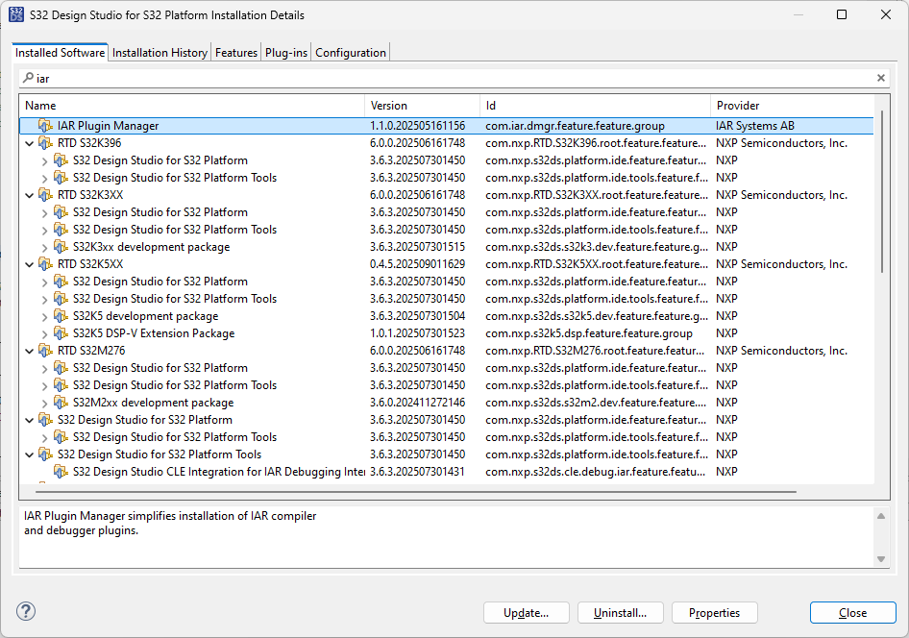909x638 pixels.
Task: Click version cell 0.4.5.202509011629
Action: point(417,264)
